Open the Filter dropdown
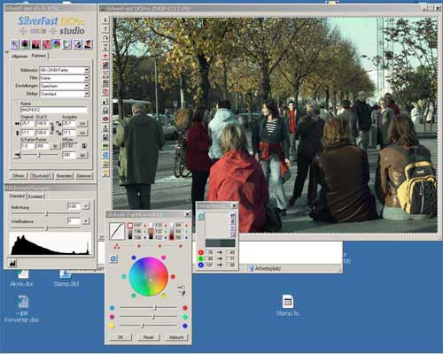This screenshot has width=443, height=354. tap(65, 78)
